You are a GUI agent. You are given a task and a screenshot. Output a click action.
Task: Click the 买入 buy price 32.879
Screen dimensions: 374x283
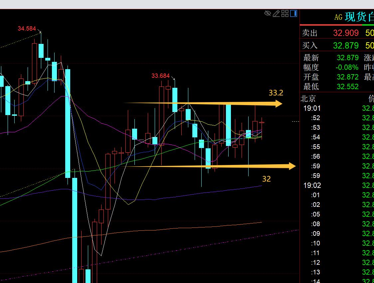346,46
